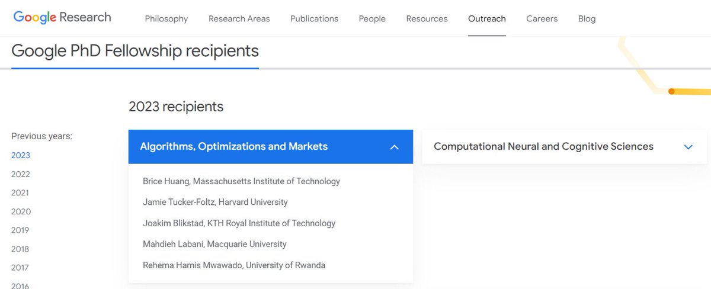The width and height of the screenshot is (711, 289).
Task: Click Jamie Tucker-Foltz, Harvard University
Action: pyautogui.click(x=215, y=202)
